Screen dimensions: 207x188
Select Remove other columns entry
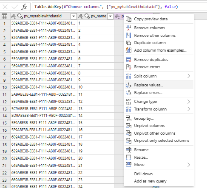(159, 36)
